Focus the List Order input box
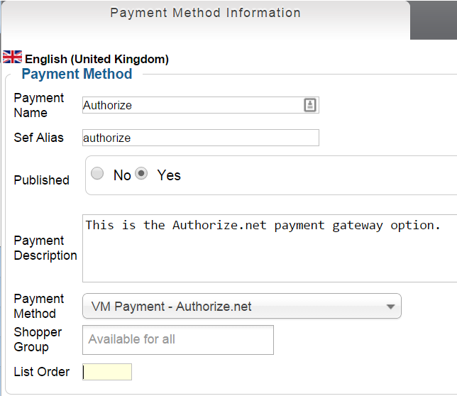This screenshot has height=396, width=457. click(x=107, y=372)
